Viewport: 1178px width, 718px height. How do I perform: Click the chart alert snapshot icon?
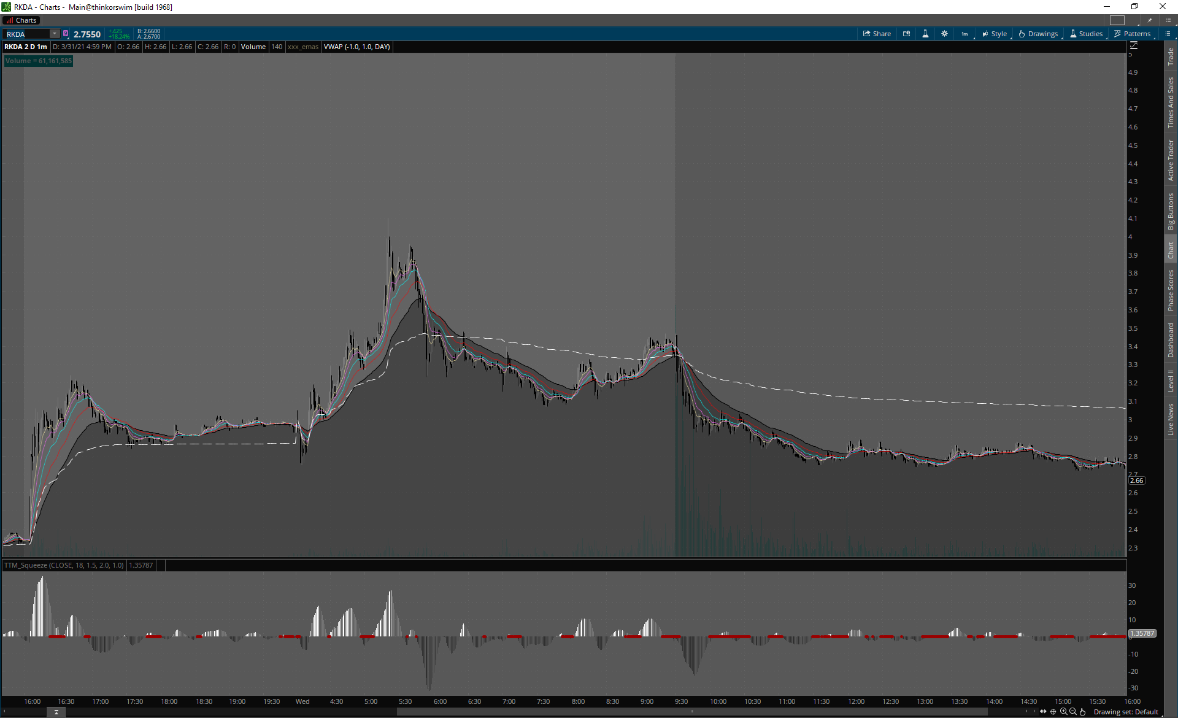click(906, 34)
